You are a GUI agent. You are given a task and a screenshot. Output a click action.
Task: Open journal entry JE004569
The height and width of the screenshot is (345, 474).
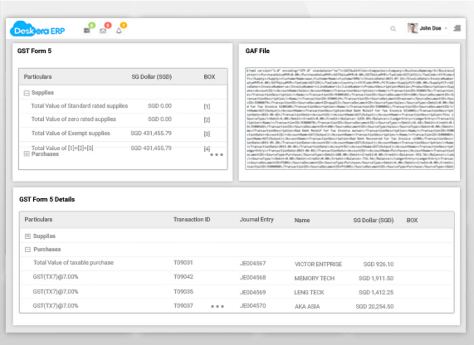click(x=253, y=292)
